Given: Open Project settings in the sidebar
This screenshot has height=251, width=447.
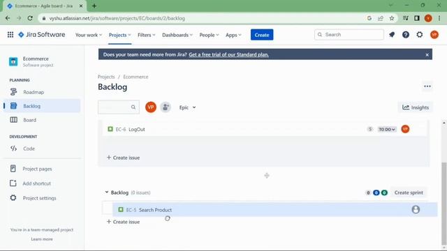Looking at the screenshot, I should (x=42, y=198).
